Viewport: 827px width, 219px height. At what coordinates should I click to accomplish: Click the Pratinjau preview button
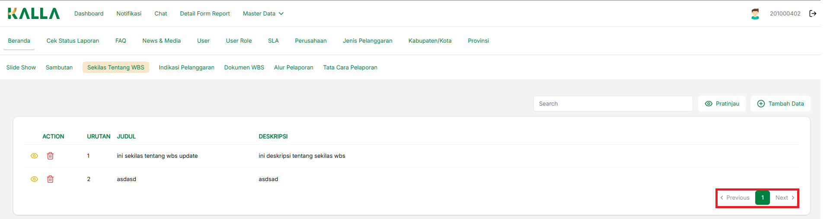coord(722,104)
